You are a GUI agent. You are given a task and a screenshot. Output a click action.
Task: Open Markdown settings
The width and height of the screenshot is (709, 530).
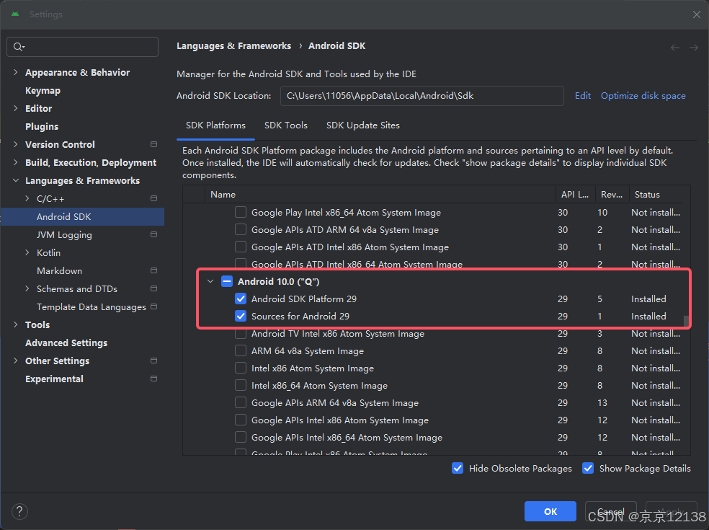coord(59,270)
